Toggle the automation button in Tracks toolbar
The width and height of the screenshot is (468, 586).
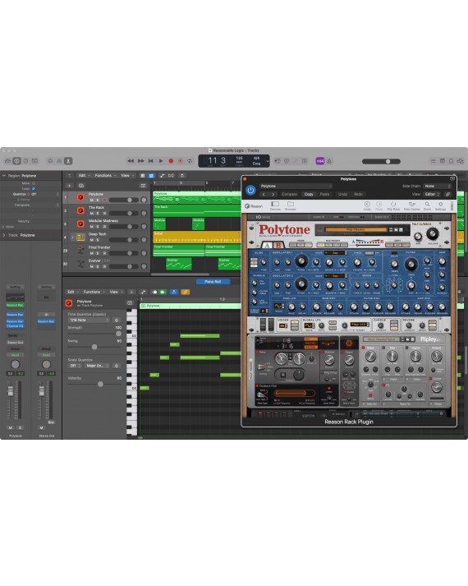[x=162, y=175]
